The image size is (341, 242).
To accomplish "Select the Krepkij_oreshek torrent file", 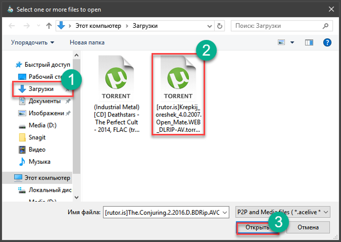I will click(178, 96).
